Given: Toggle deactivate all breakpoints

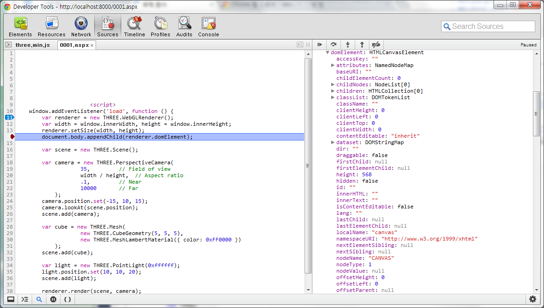Looking at the screenshot, I should pos(376,45).
